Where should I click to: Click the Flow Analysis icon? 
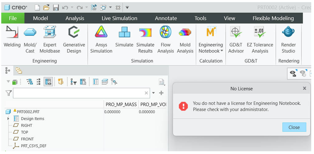(165, 39)
